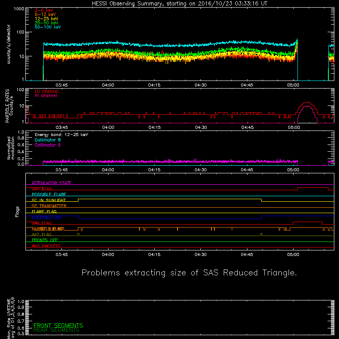Click 03:45 tick label under counts plot

click(x=61, y=85)
